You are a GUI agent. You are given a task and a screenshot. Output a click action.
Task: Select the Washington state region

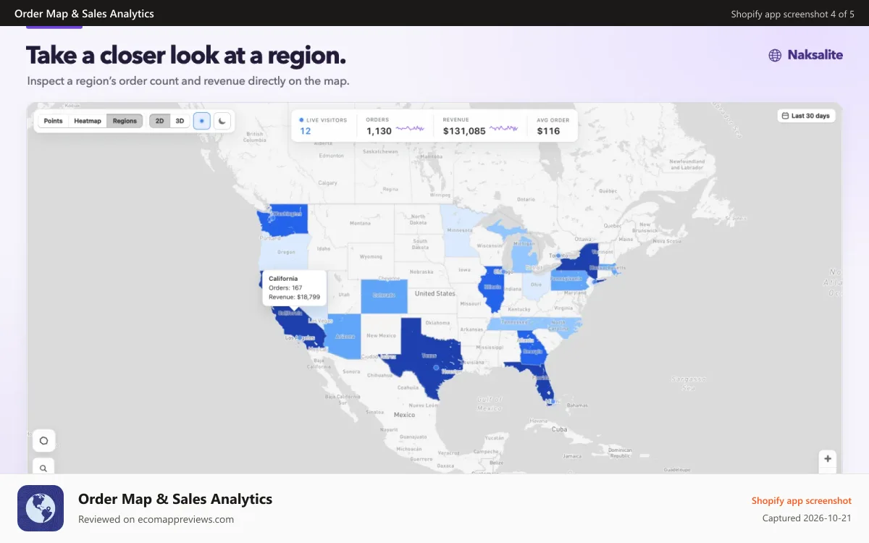pos(284,219)
